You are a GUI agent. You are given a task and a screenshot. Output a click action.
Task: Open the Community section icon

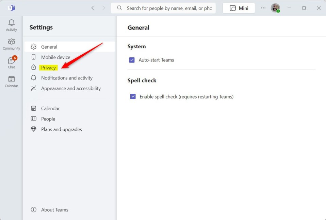[x=11, y=44]
